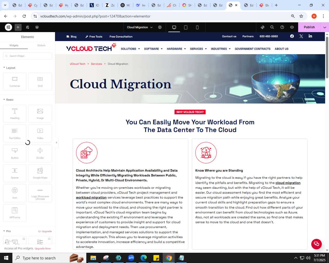Toggle preview changes eye icon

pyautogui.click(x=292, y=27)
